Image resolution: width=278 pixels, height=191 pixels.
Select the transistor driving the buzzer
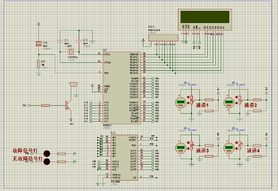[68, 106]
